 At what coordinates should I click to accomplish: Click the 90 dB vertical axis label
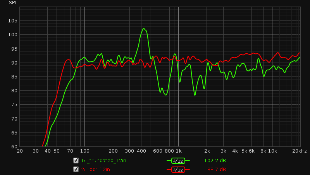tap(14, 63)
